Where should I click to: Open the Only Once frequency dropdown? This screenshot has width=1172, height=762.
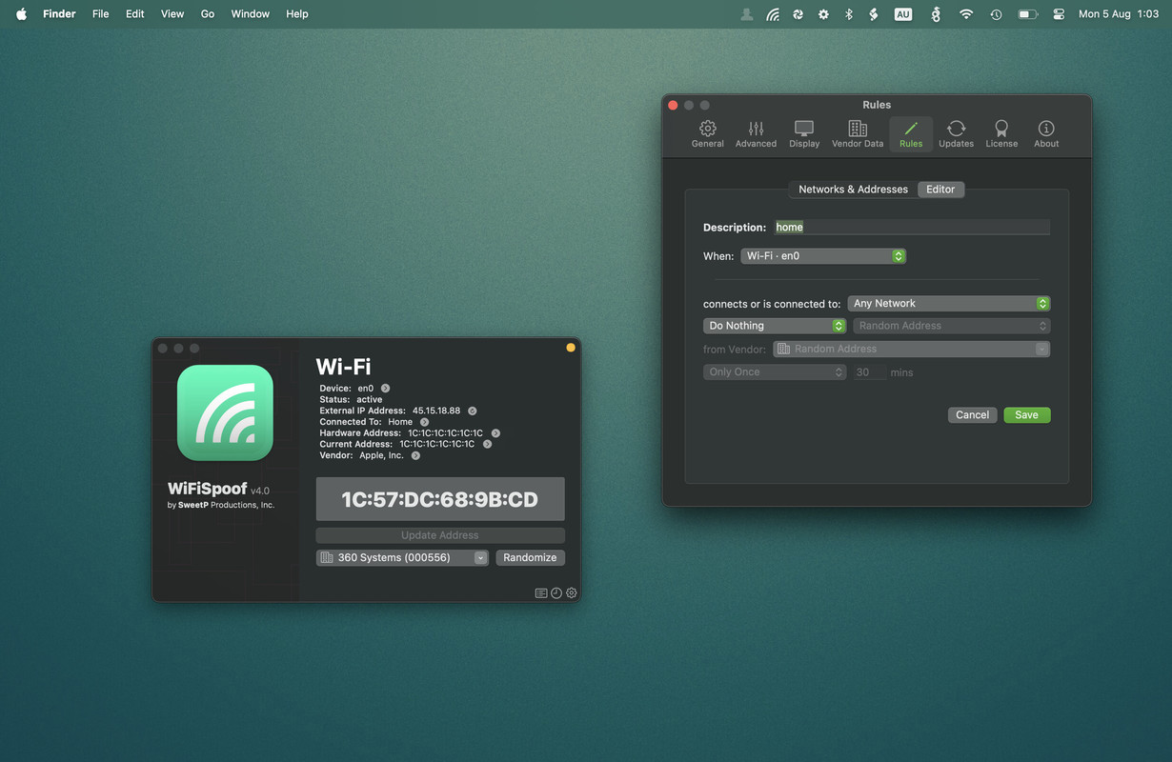point(775,372)
